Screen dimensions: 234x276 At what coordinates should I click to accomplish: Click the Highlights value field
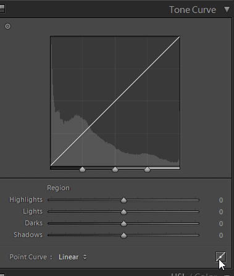(221, 200)
